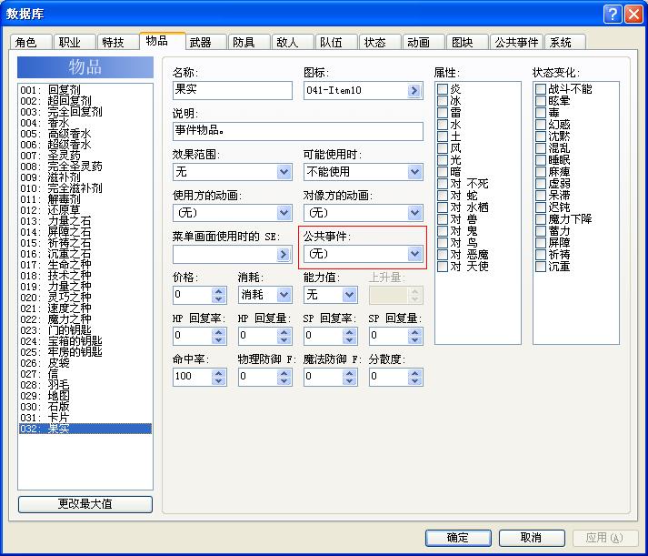Tick the 睡眠 state change checkbox
This screenshot has width=648, height=556.
tap(541, 159)
